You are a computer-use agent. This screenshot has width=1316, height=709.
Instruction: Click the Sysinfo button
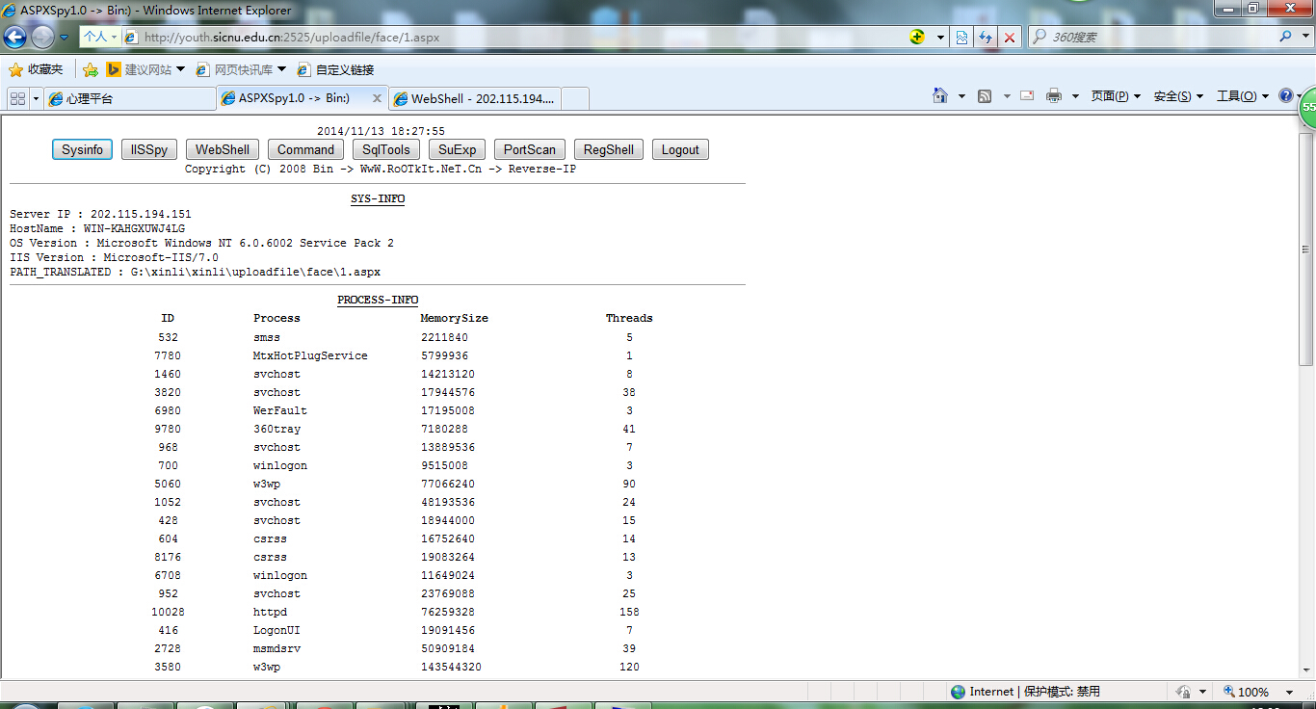[82, 149]
